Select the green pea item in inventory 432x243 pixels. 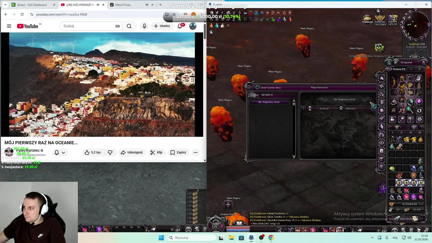tap(392, 168)
